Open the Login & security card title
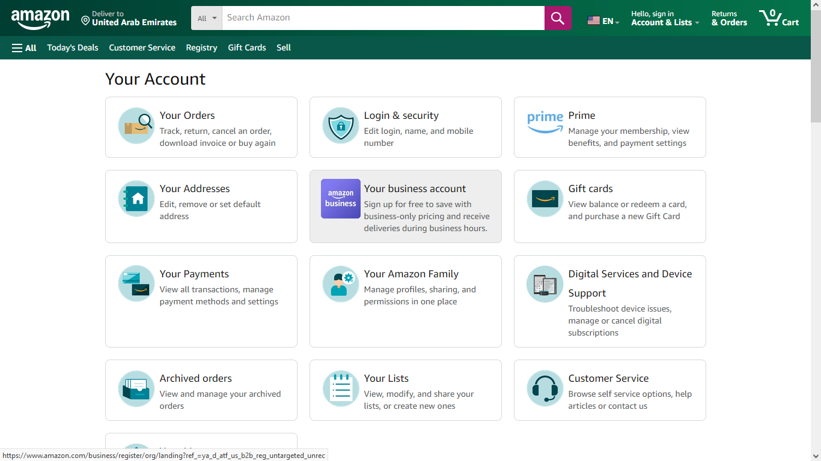The image size is (821, 461). (401, 116)
